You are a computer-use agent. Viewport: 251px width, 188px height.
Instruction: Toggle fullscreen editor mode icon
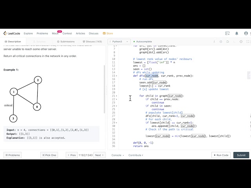click(x=248, y=42)
